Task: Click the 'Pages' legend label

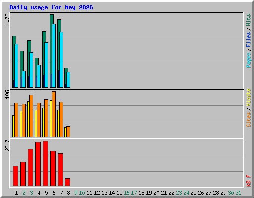Action: click(249, 60)
